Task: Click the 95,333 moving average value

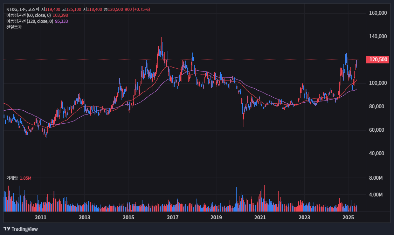Action: tap(62, 21)
